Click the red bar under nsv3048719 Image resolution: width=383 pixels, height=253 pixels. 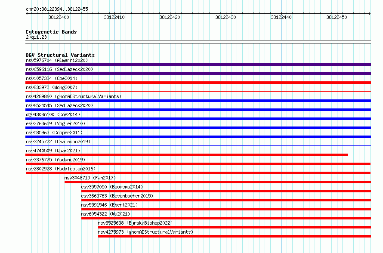point(218,182)
